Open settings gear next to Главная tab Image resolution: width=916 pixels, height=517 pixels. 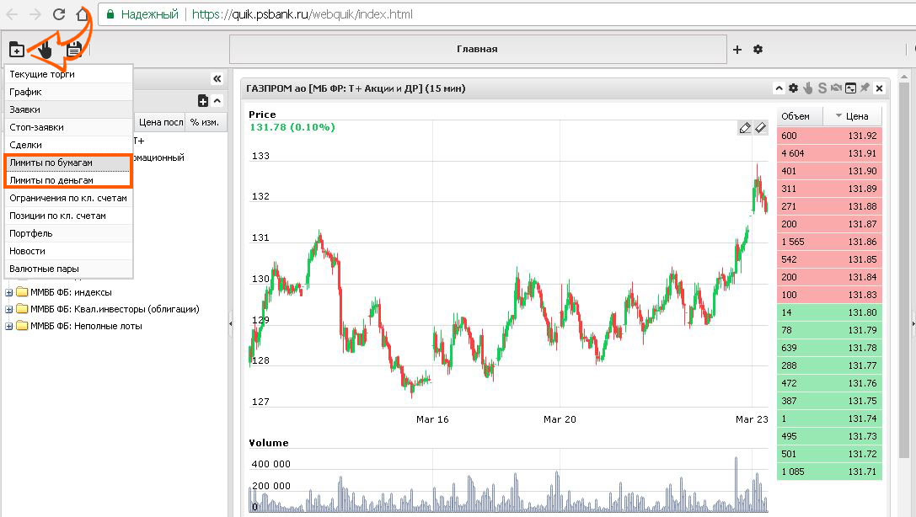pyautogui.click(x=758, y=50)
